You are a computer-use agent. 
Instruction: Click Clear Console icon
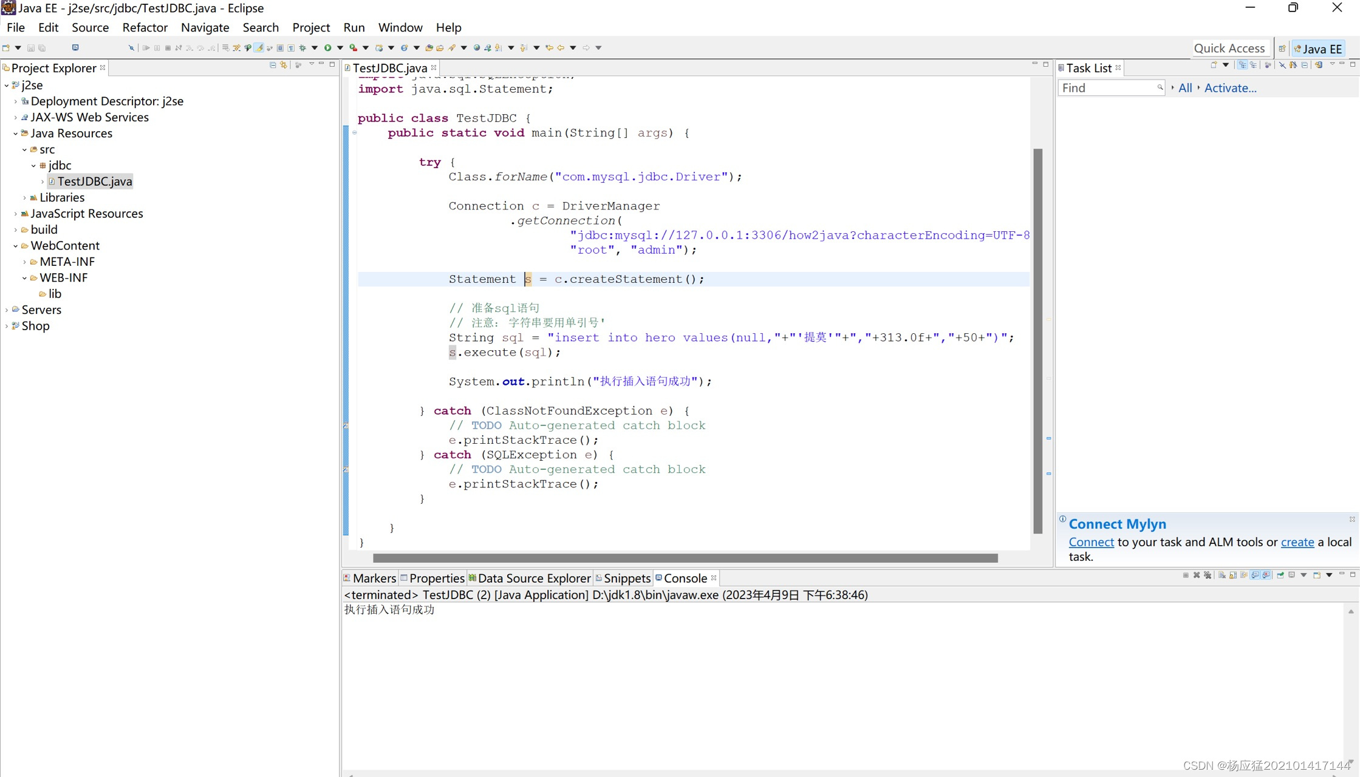(x=1222, y=575)
